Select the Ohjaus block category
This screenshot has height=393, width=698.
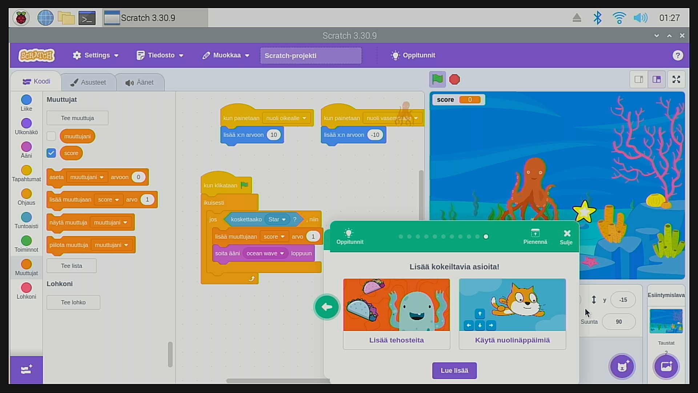point(26,197)
